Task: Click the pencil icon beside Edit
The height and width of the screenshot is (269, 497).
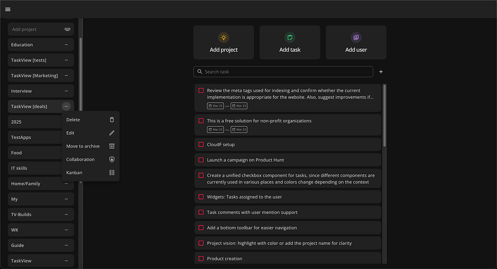Action: 112,133
